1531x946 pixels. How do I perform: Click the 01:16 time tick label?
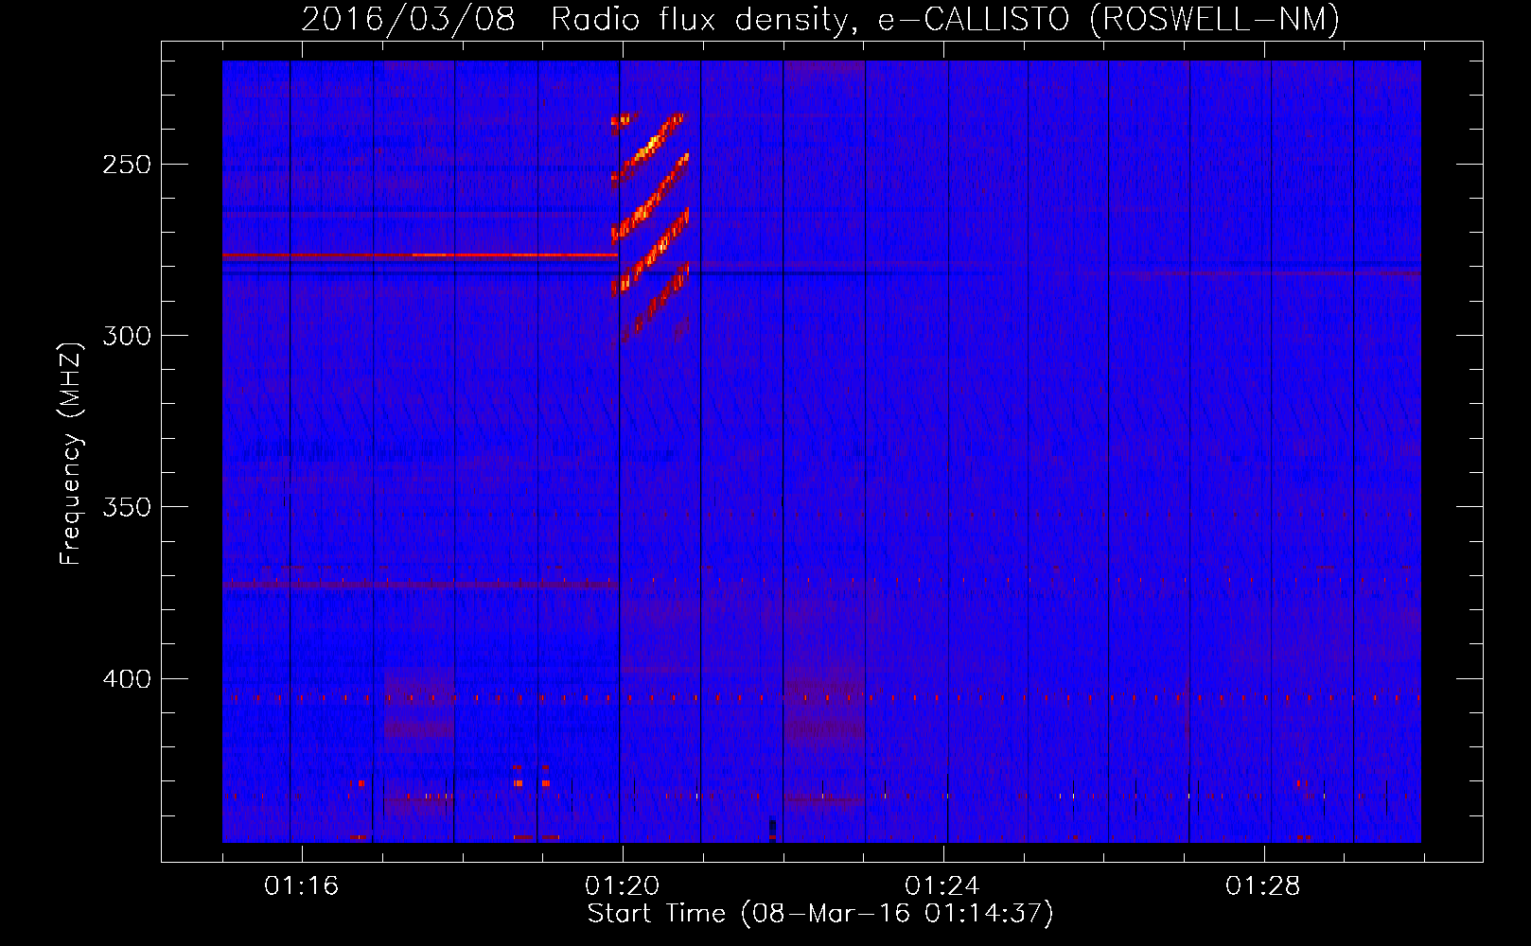click(301, 886)
